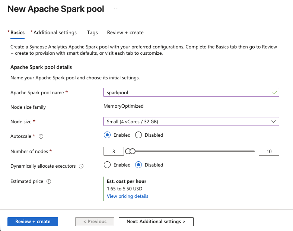
Task: Click the MemoryOptimized node family value
Action: coord(123,106)
